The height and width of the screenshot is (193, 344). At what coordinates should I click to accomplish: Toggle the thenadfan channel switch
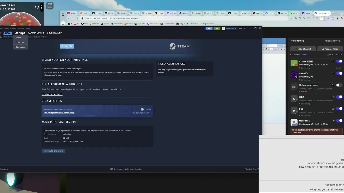click(339, 73)
